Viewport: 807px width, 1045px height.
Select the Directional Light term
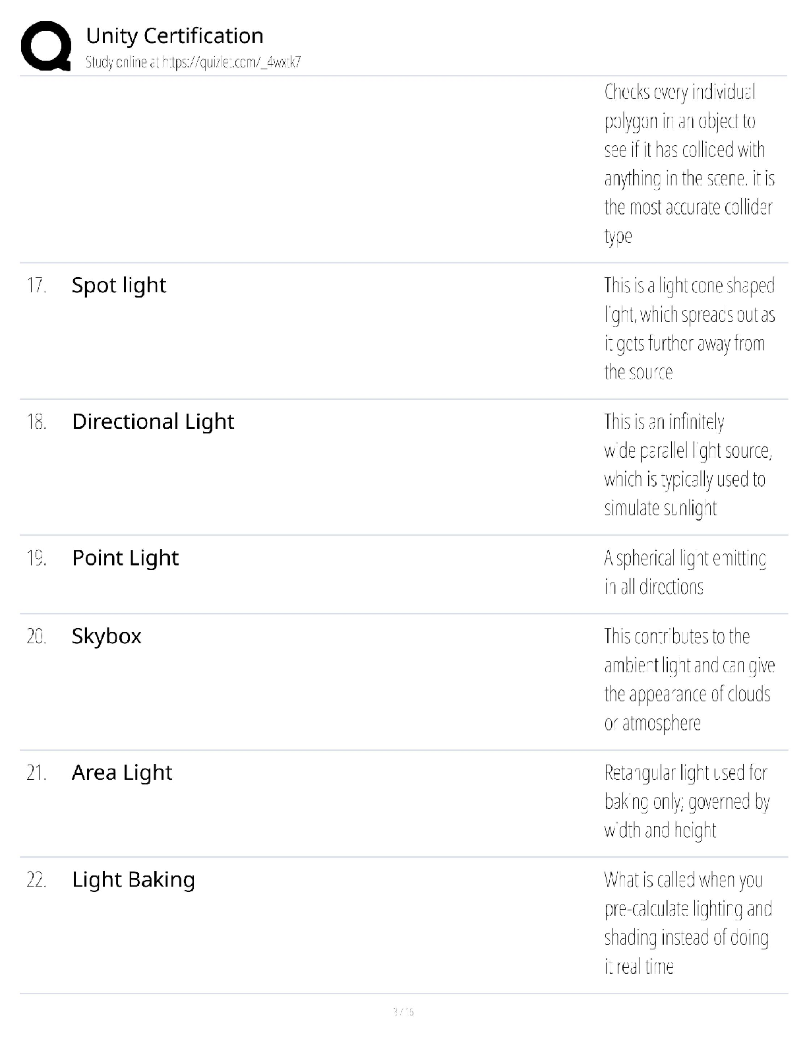[x=153, y=422]
